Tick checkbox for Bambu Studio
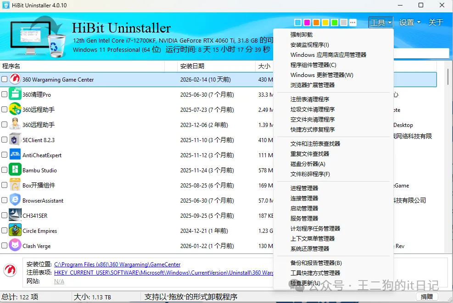 (4, 170)
